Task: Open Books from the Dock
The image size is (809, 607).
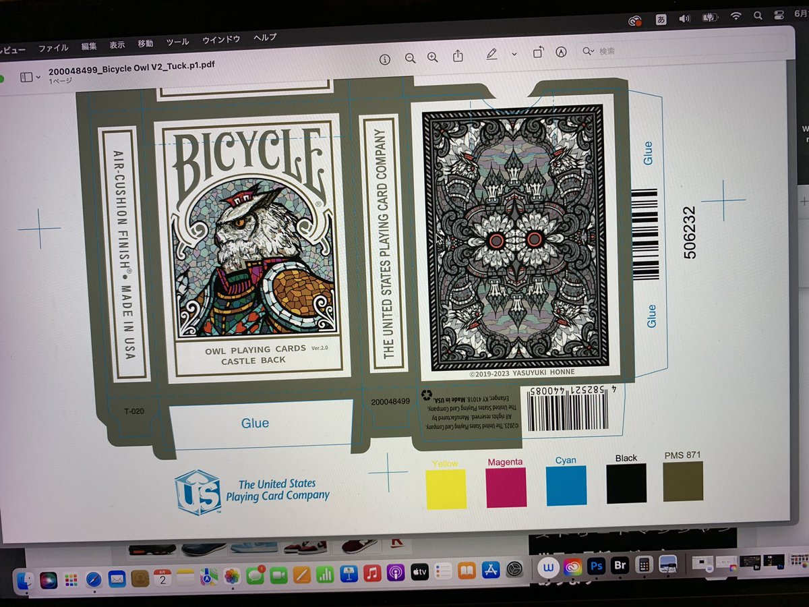Action: (x=467, y=571)
